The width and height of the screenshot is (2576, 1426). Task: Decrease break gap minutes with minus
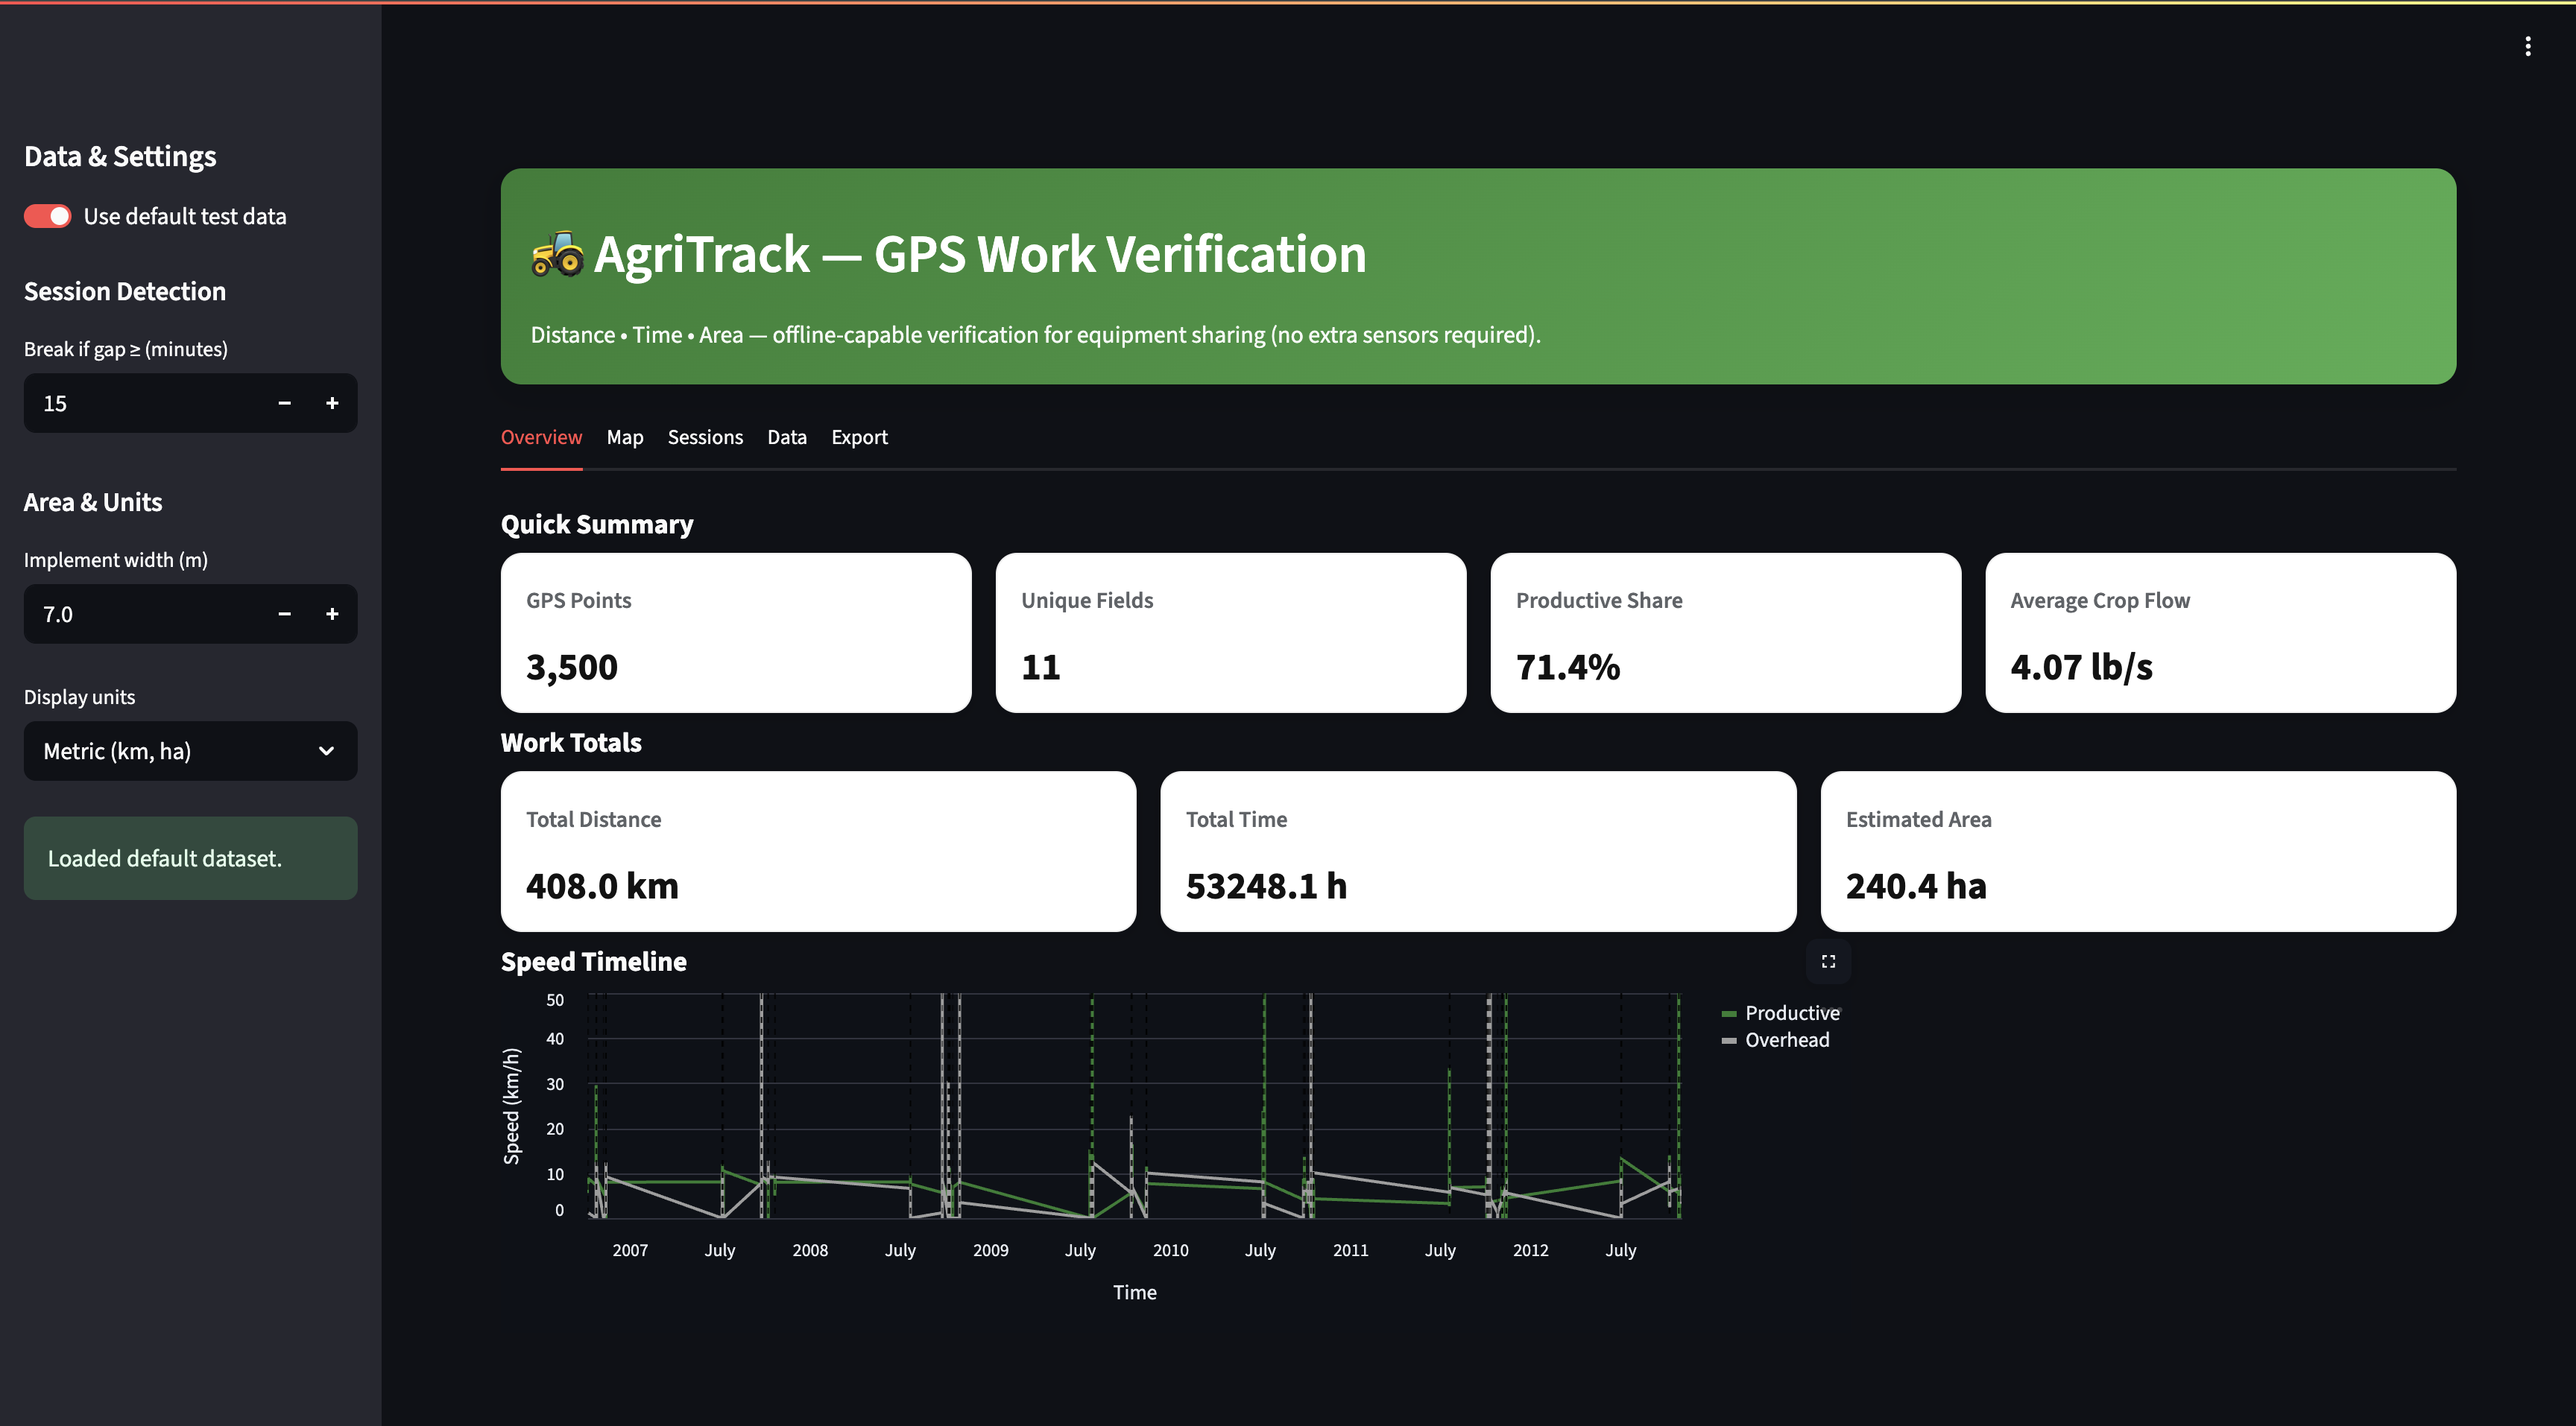[x=285, y=403]
